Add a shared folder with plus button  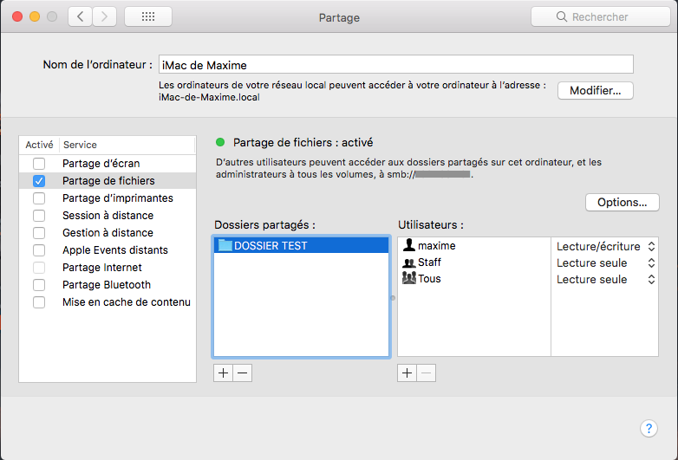223,373
